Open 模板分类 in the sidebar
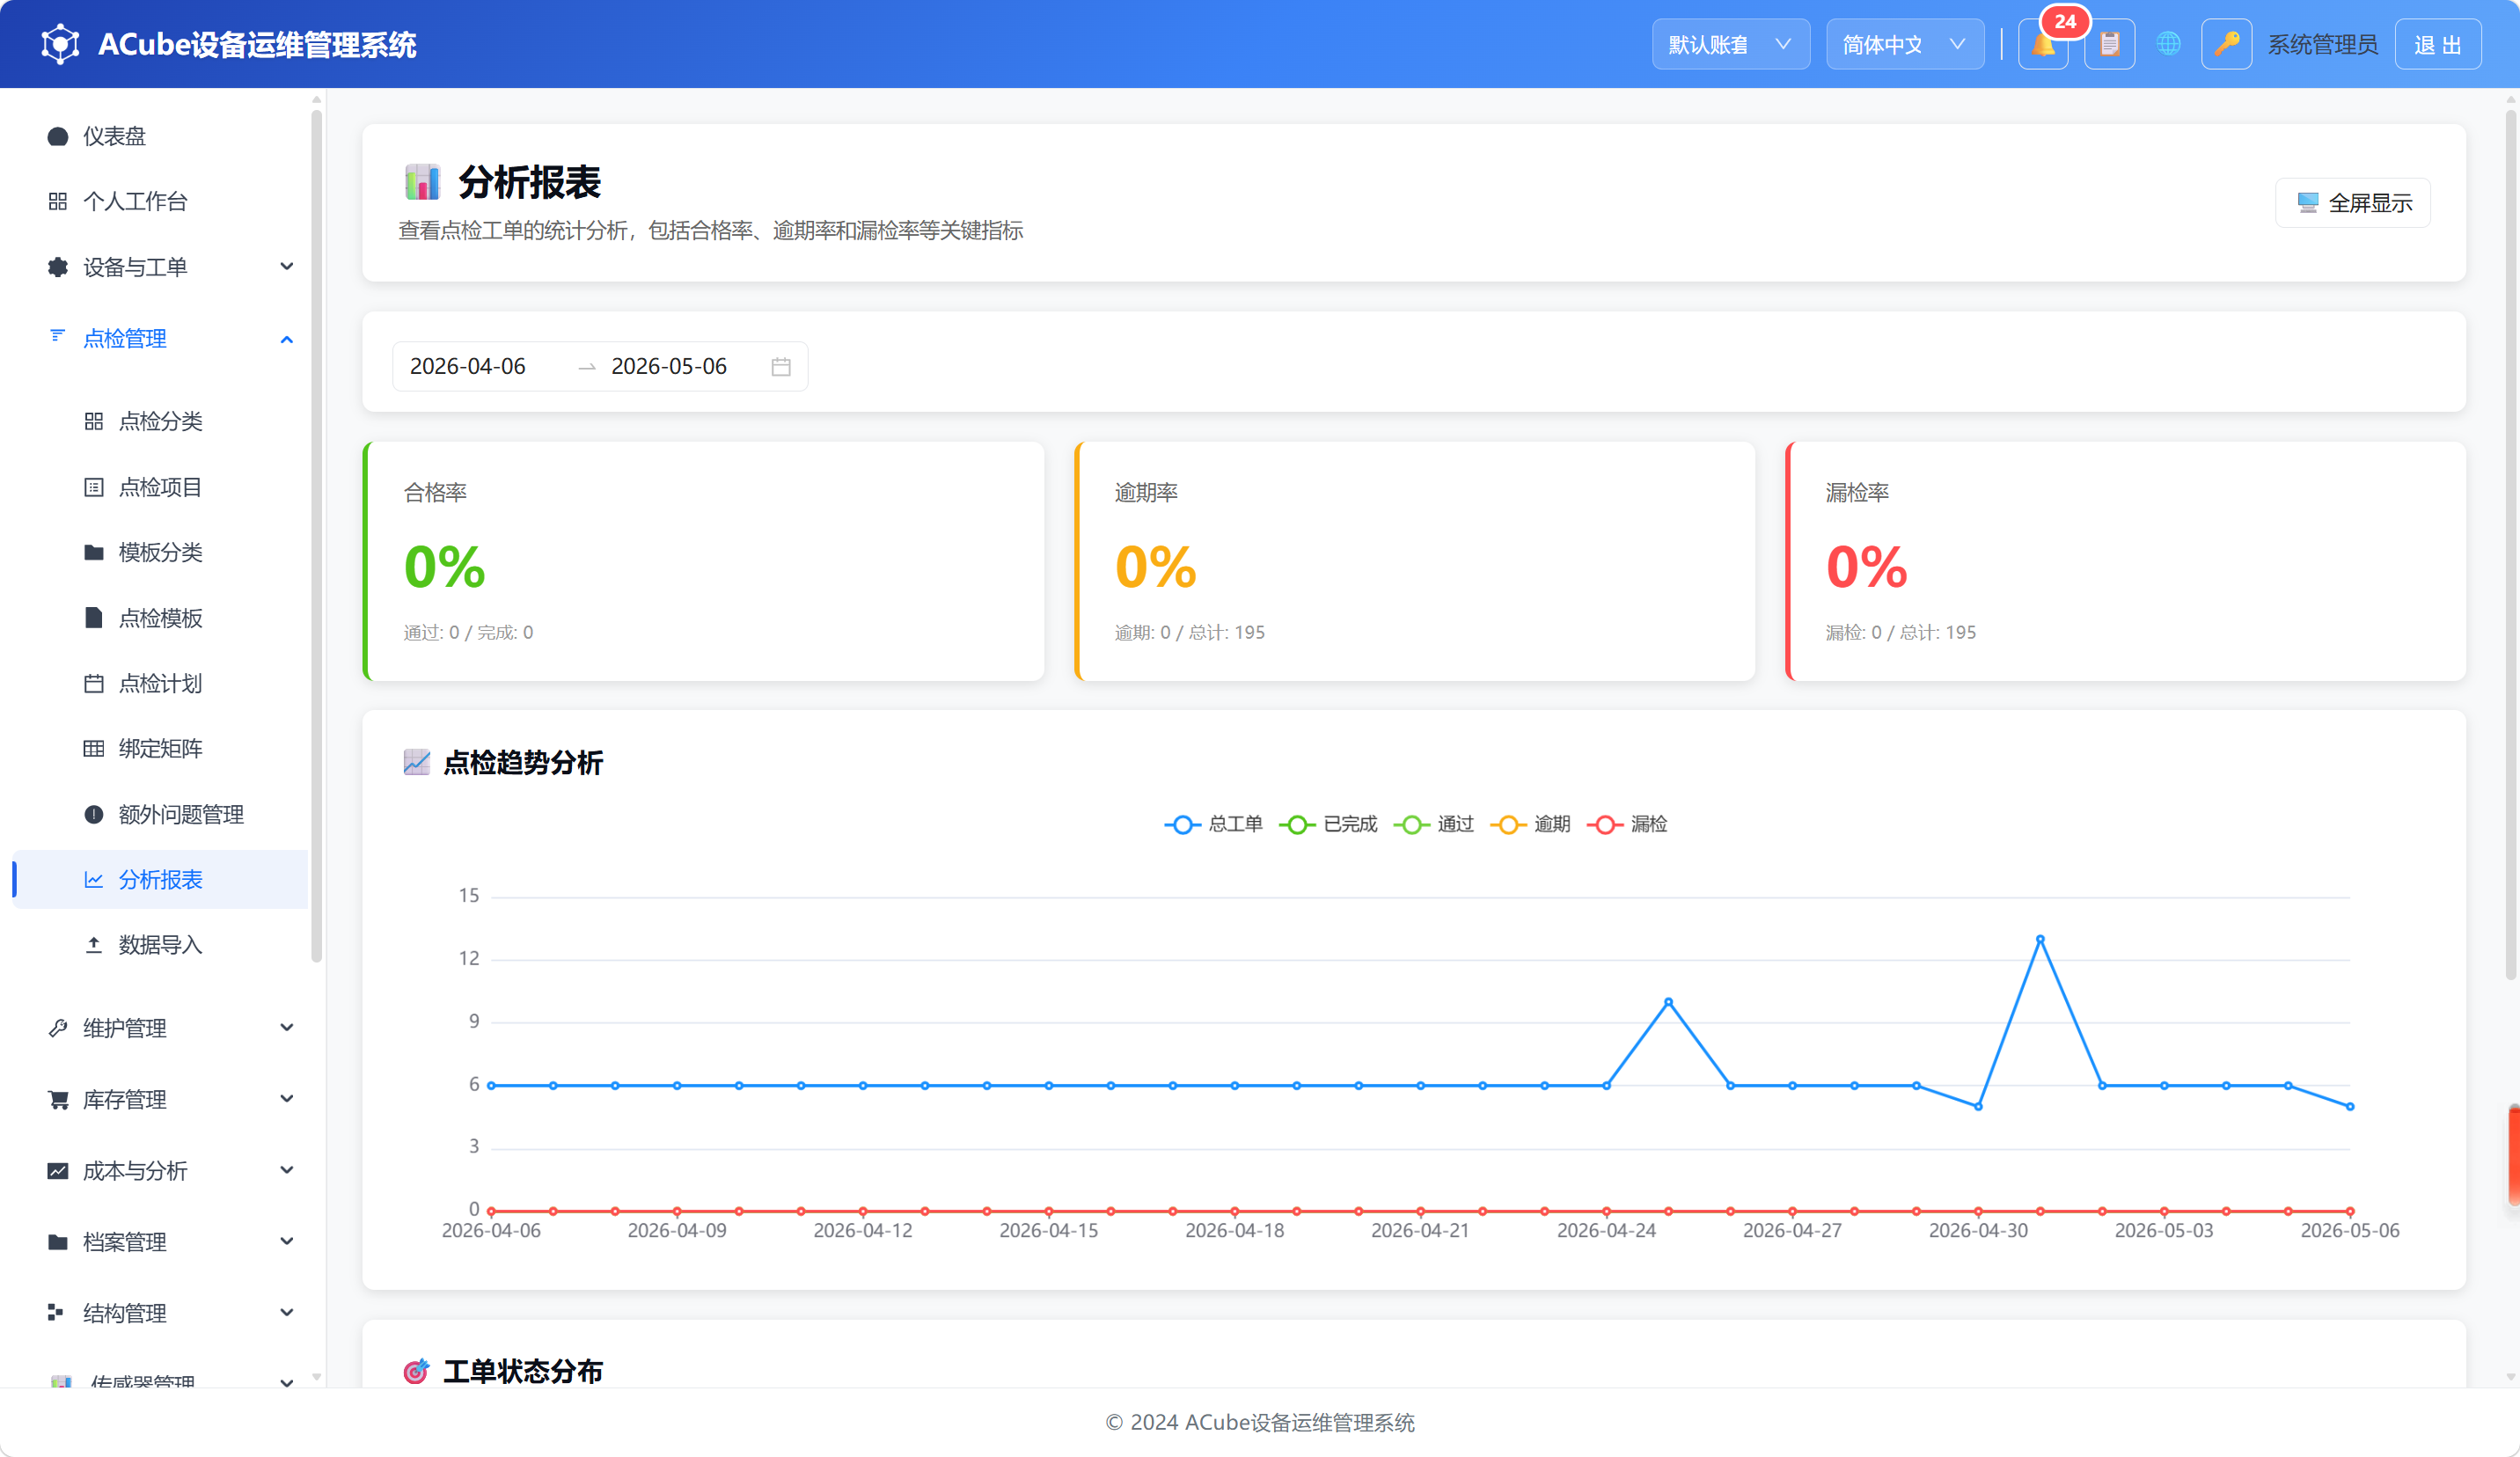The height and width of the screenshot is (1457, 2520). click(x=160, y=553)
